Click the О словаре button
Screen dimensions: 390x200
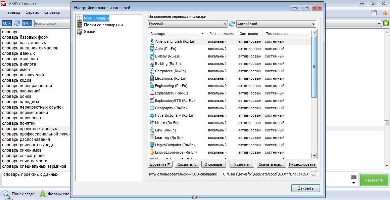(x=213, y=164)
